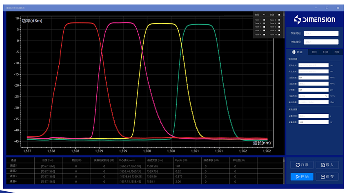This screenshot has height=193, width=347.
Task: Maximize the application window
Action: click(327, 8)
